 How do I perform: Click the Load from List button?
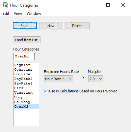coord(27,40)
